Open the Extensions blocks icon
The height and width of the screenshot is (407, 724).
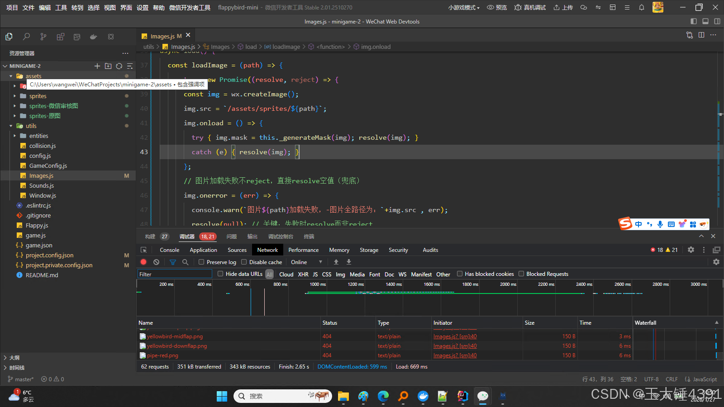[x=60, y=37]
